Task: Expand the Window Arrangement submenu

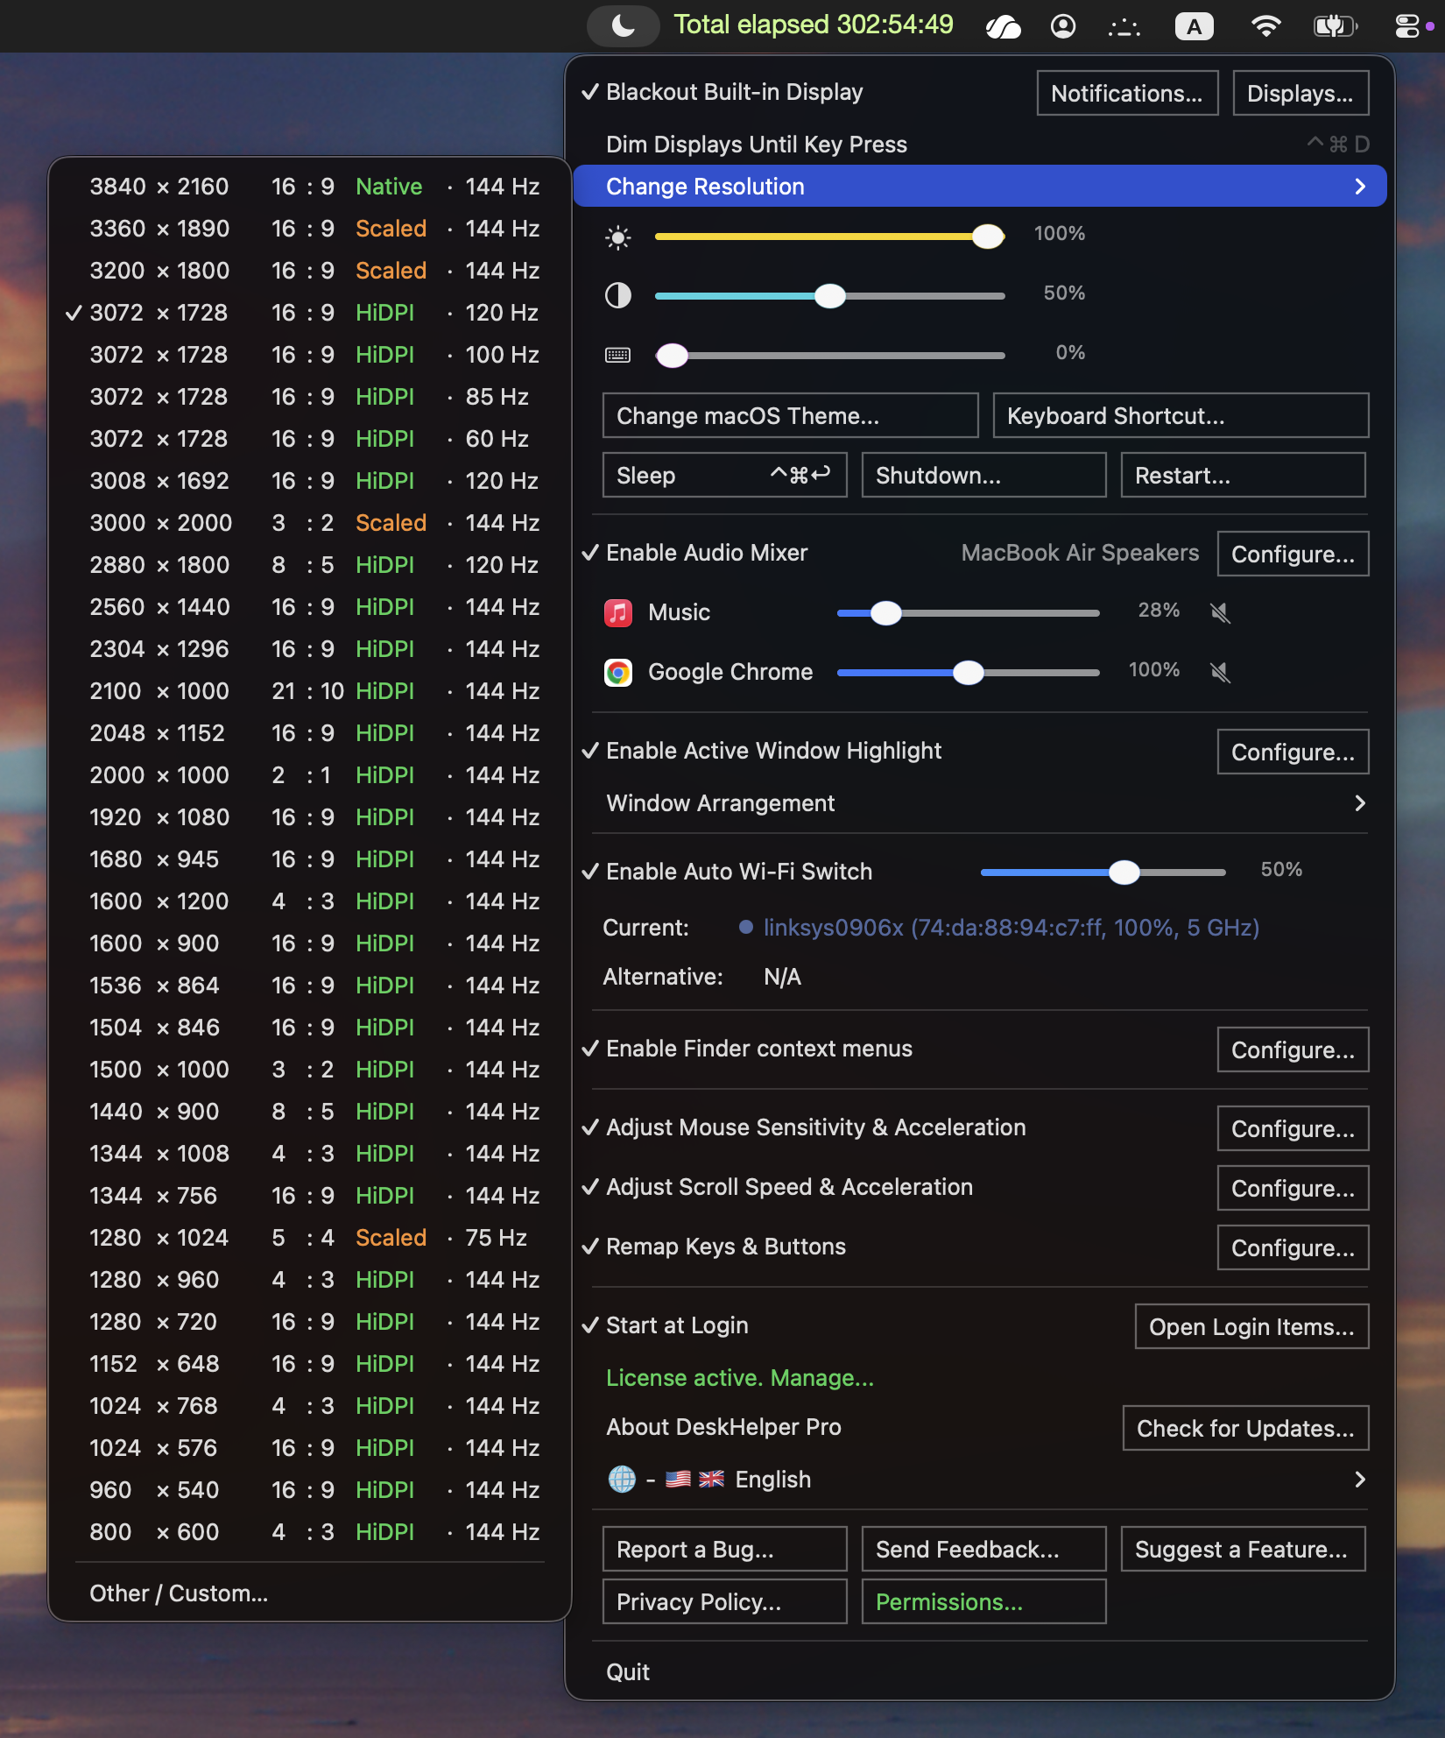Action: coord(980,803)
